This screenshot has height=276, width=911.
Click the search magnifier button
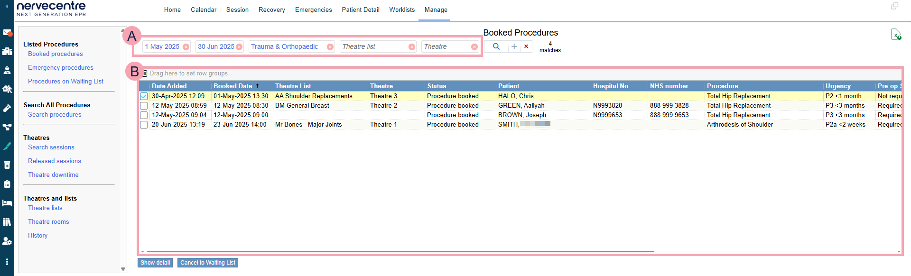(x=496, y=46)
